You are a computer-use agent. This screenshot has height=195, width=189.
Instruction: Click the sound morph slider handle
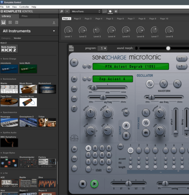click(168, 48)
